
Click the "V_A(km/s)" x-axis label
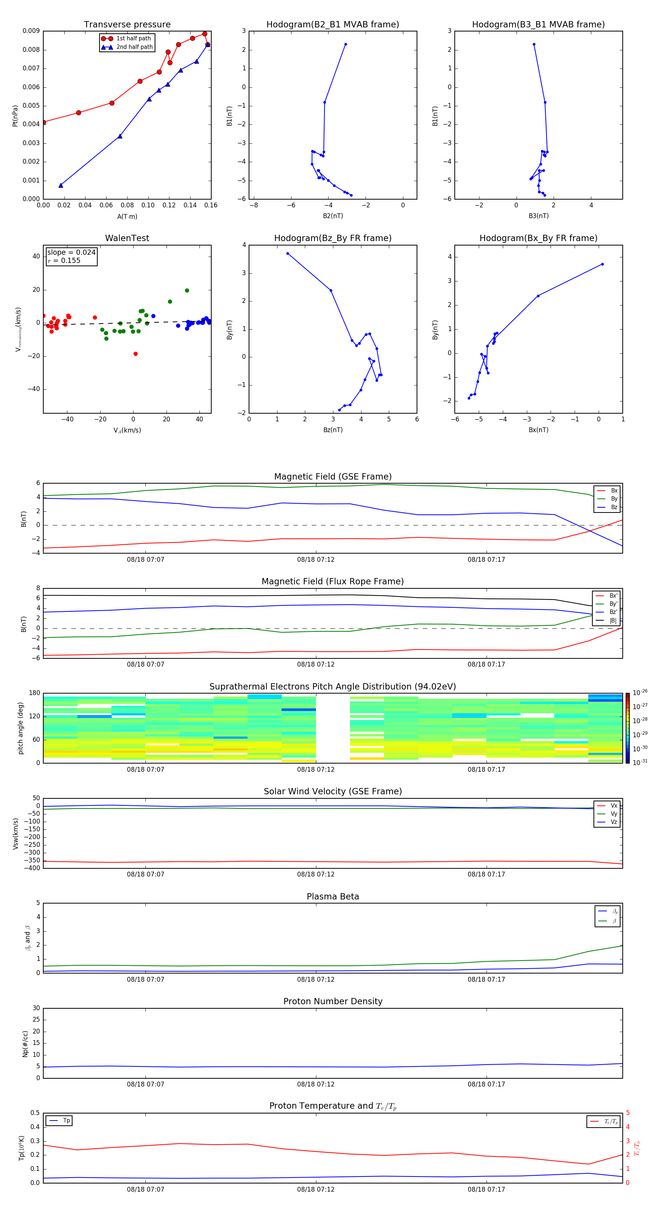point(127,430)
